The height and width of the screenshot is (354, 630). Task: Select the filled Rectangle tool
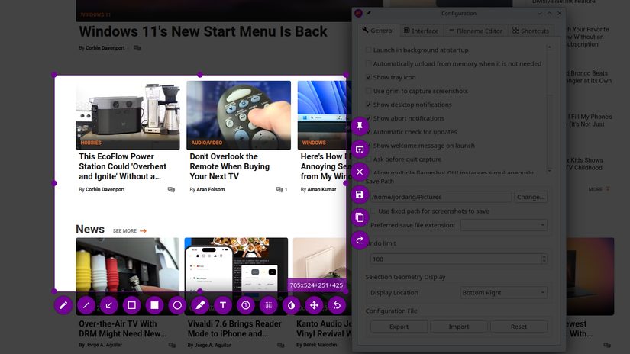tap(154, 305)
